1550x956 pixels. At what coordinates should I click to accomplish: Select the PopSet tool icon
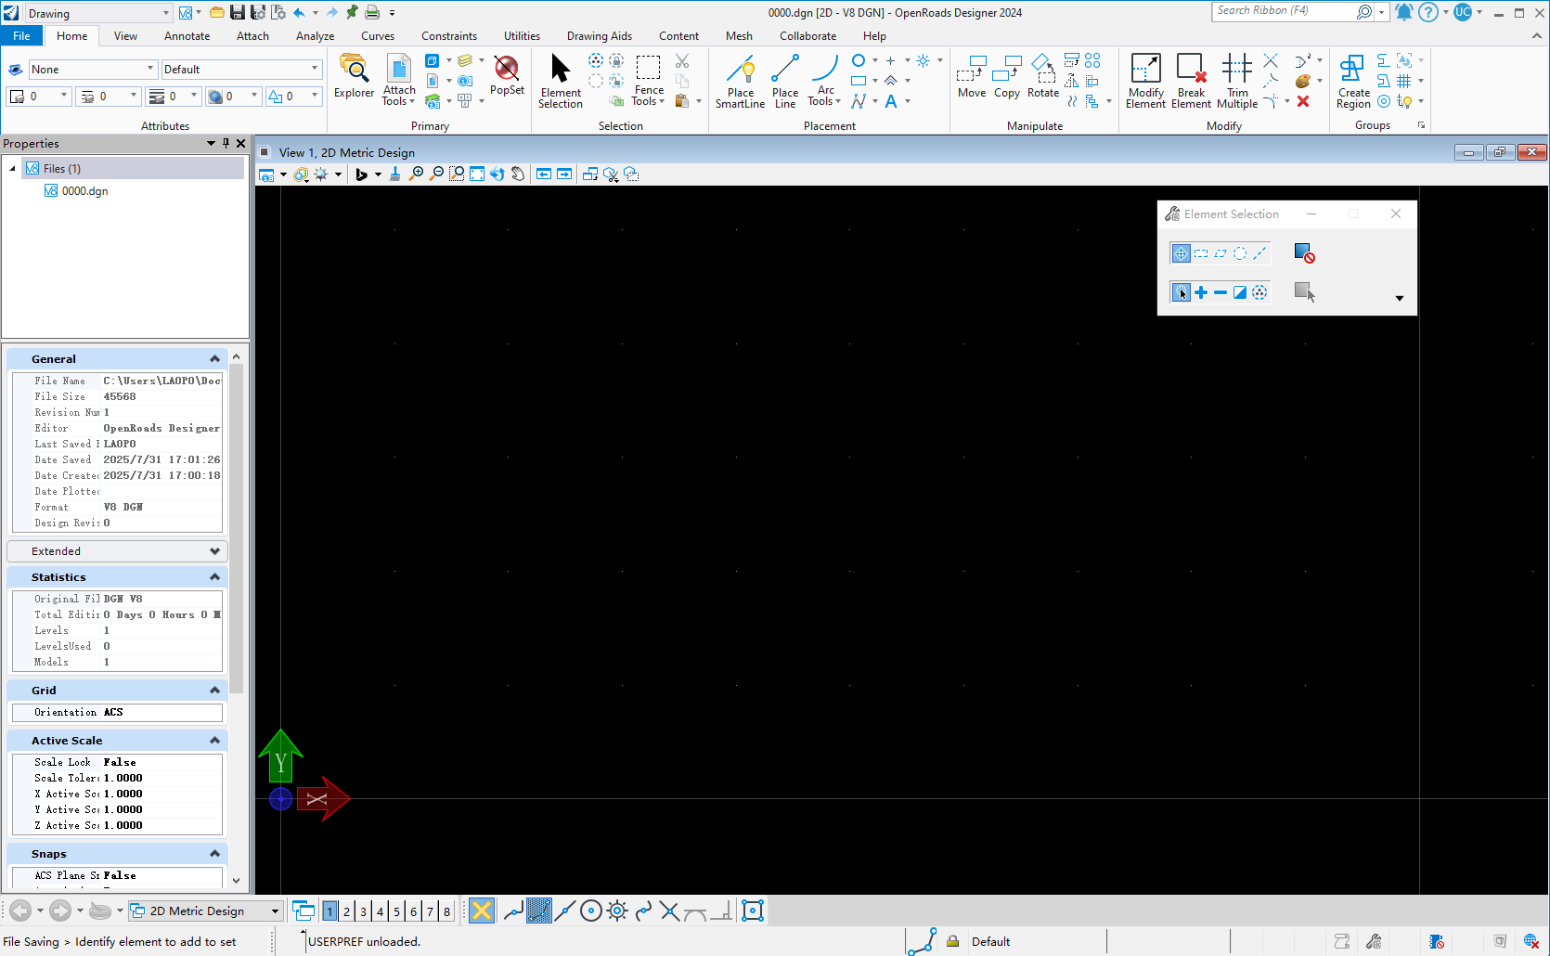[x=507, y=74]
